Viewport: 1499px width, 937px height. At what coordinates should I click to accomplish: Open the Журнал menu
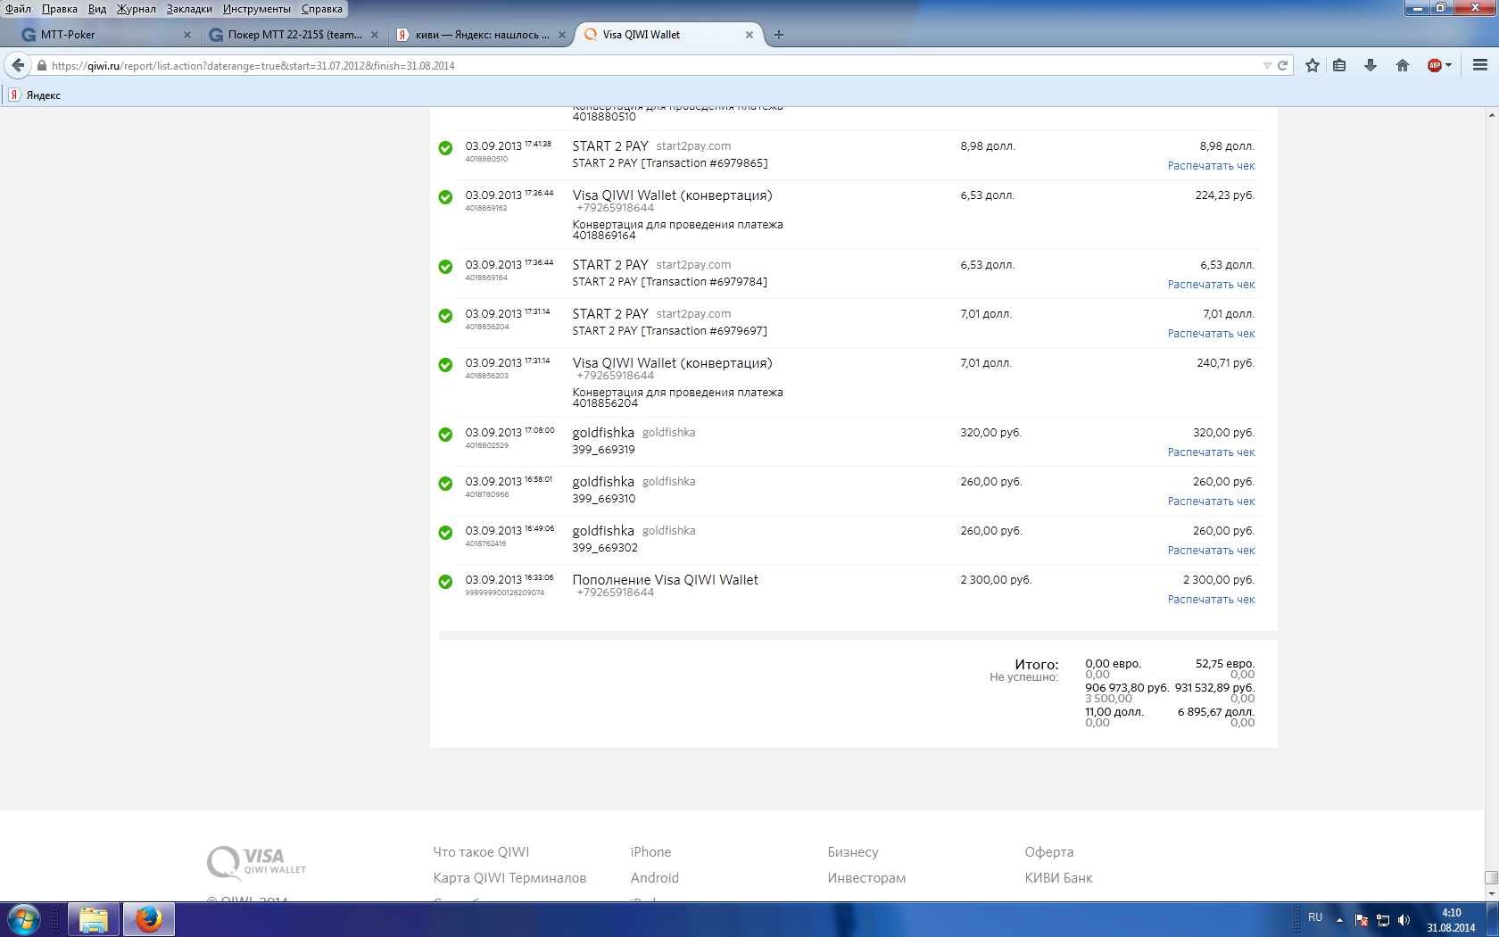(x=137, y=9)
